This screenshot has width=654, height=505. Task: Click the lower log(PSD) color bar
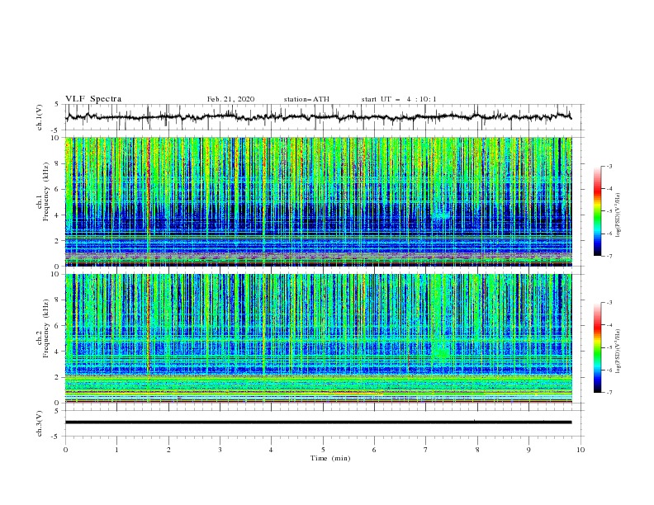point(597,347)
